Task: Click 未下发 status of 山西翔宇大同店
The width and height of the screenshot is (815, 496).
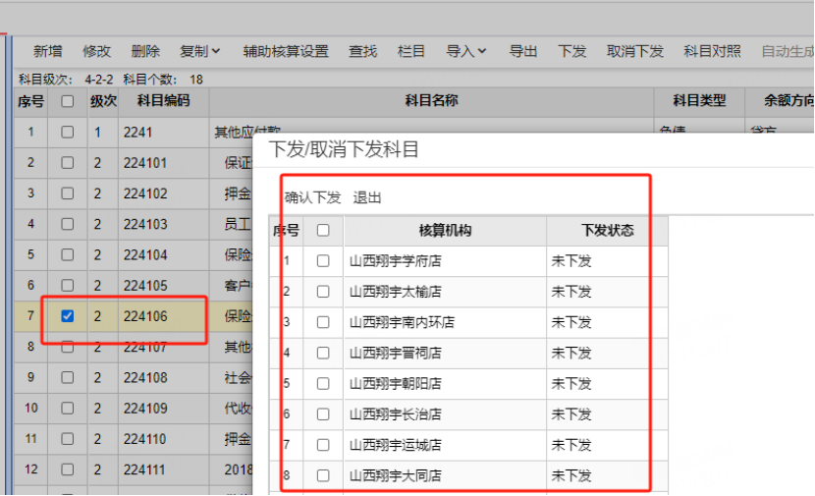Action: (571, 475)
